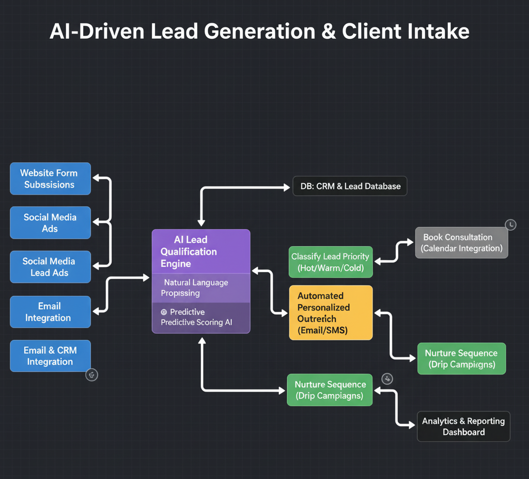Image resolution: width=529 pixels, height=479 pixels.
Task: Click the Book Consultation (Calendar Integration) box
Action: [461, 243]
